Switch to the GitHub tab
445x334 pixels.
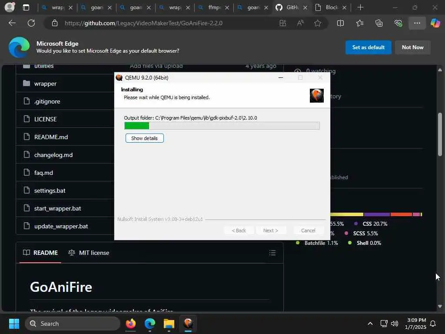click(x=292, y=7)
